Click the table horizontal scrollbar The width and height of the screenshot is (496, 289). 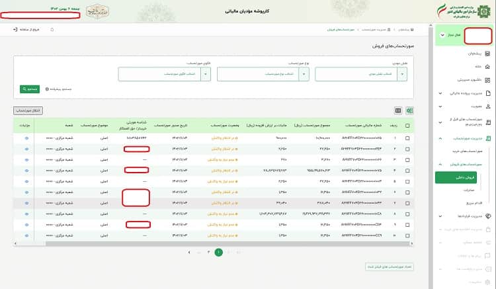227,243
